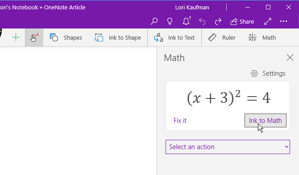This screenshot has width=299, height=175.
Task: Click Ink to Shape
Action: pos(118,38)
